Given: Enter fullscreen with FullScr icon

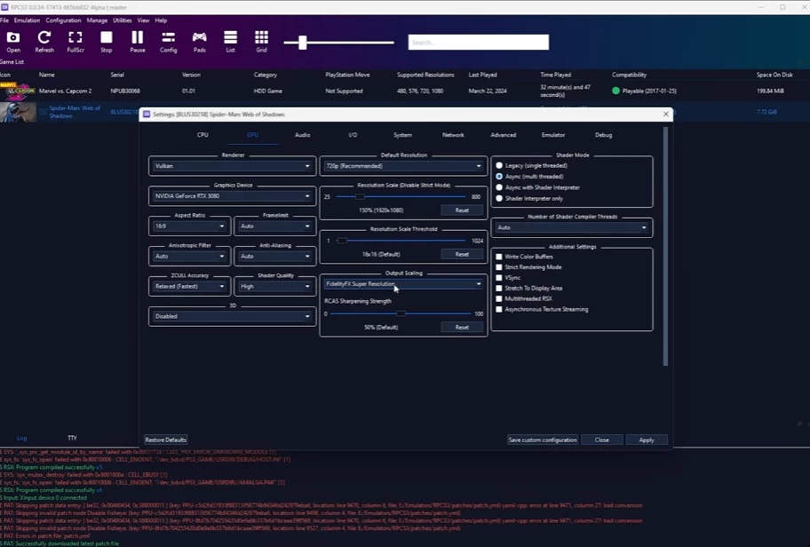Looking at the screenshot, I should 75,40.
